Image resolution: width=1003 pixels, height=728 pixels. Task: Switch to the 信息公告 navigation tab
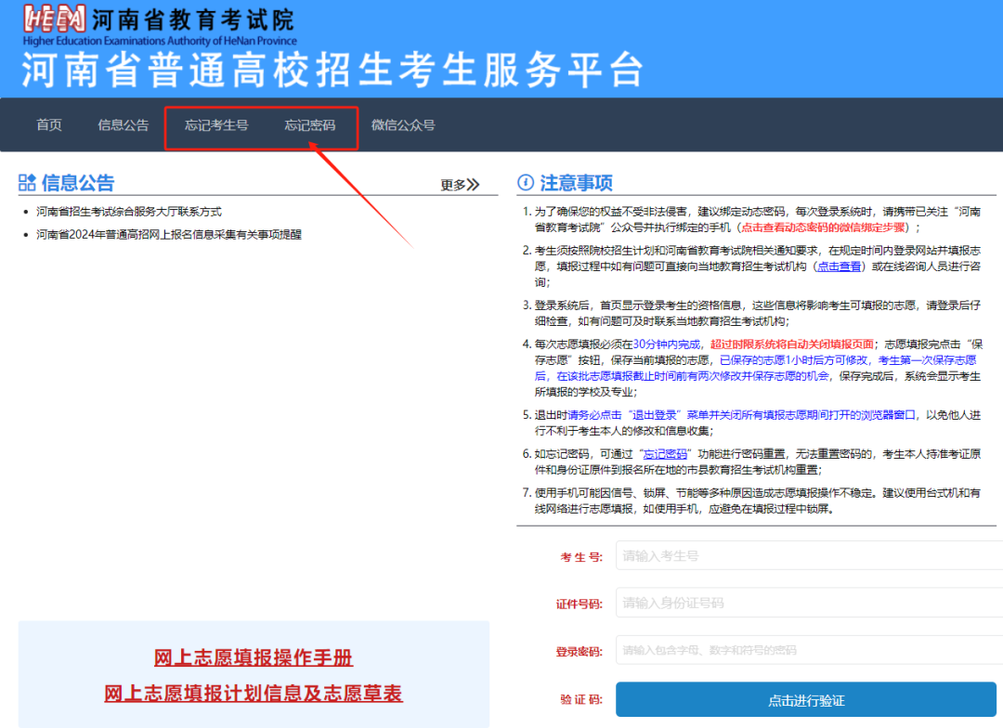[x=123, y=125]
